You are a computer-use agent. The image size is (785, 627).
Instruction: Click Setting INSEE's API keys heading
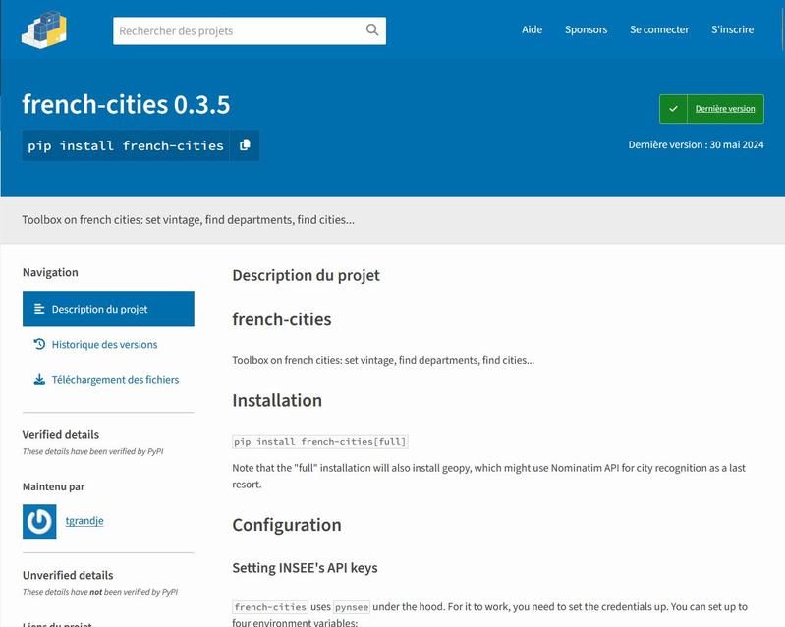coord(305,568)
